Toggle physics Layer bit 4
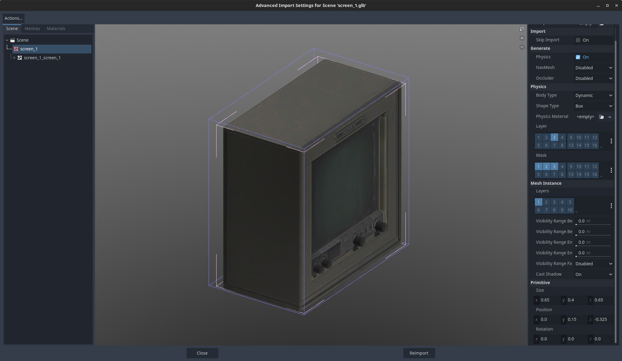This screenshot has height=361, width=622. pos(562,137)
